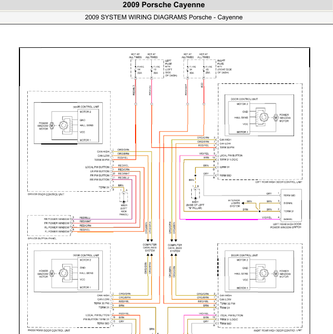The image size is (333, 334).
Task: Click the "LEFT REAR HIGH DOOR CONTROL UNIT" caption
Action: [279, 182]
